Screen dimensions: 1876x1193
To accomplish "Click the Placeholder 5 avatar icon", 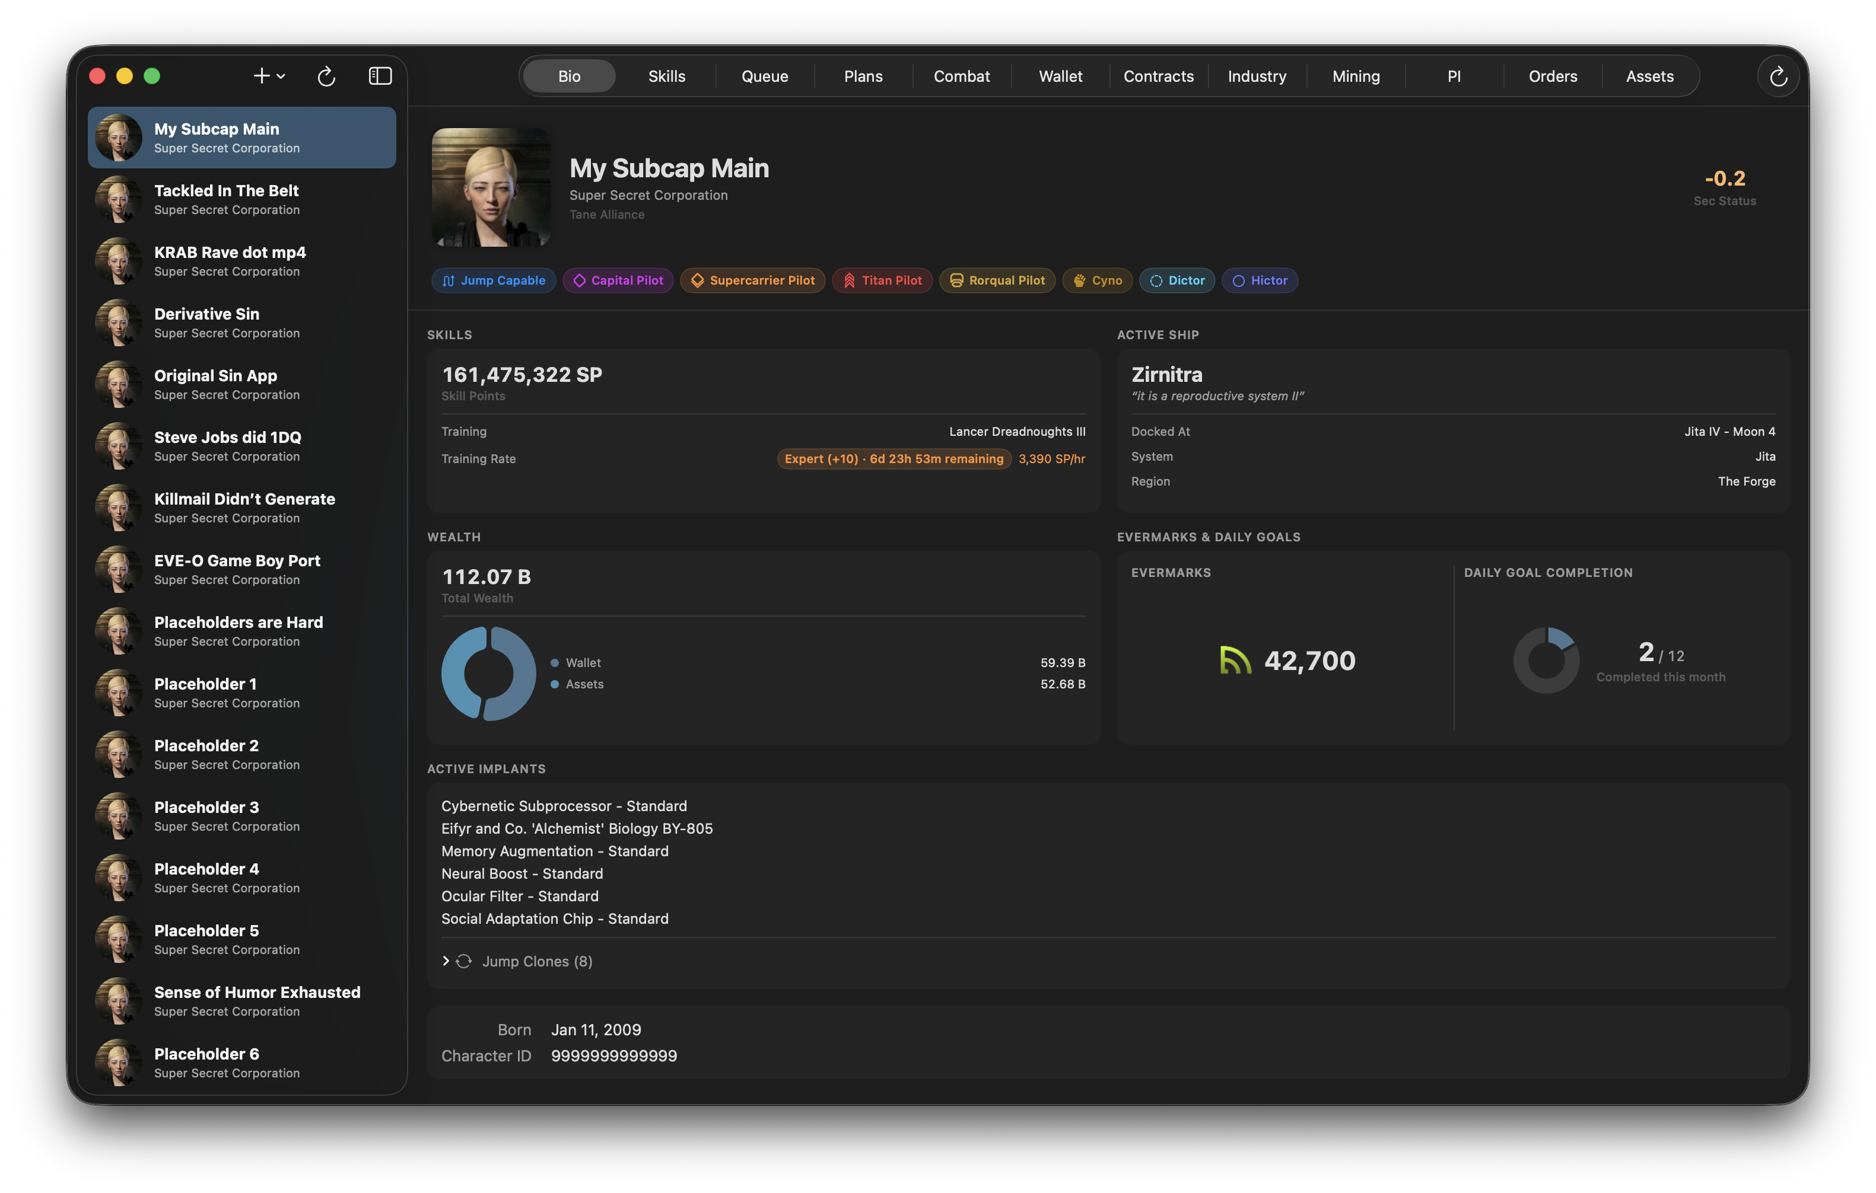I will tap(119, 939).
